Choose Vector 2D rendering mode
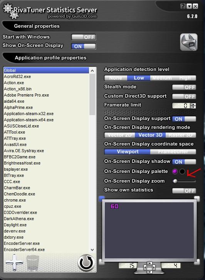 point(120,135)
